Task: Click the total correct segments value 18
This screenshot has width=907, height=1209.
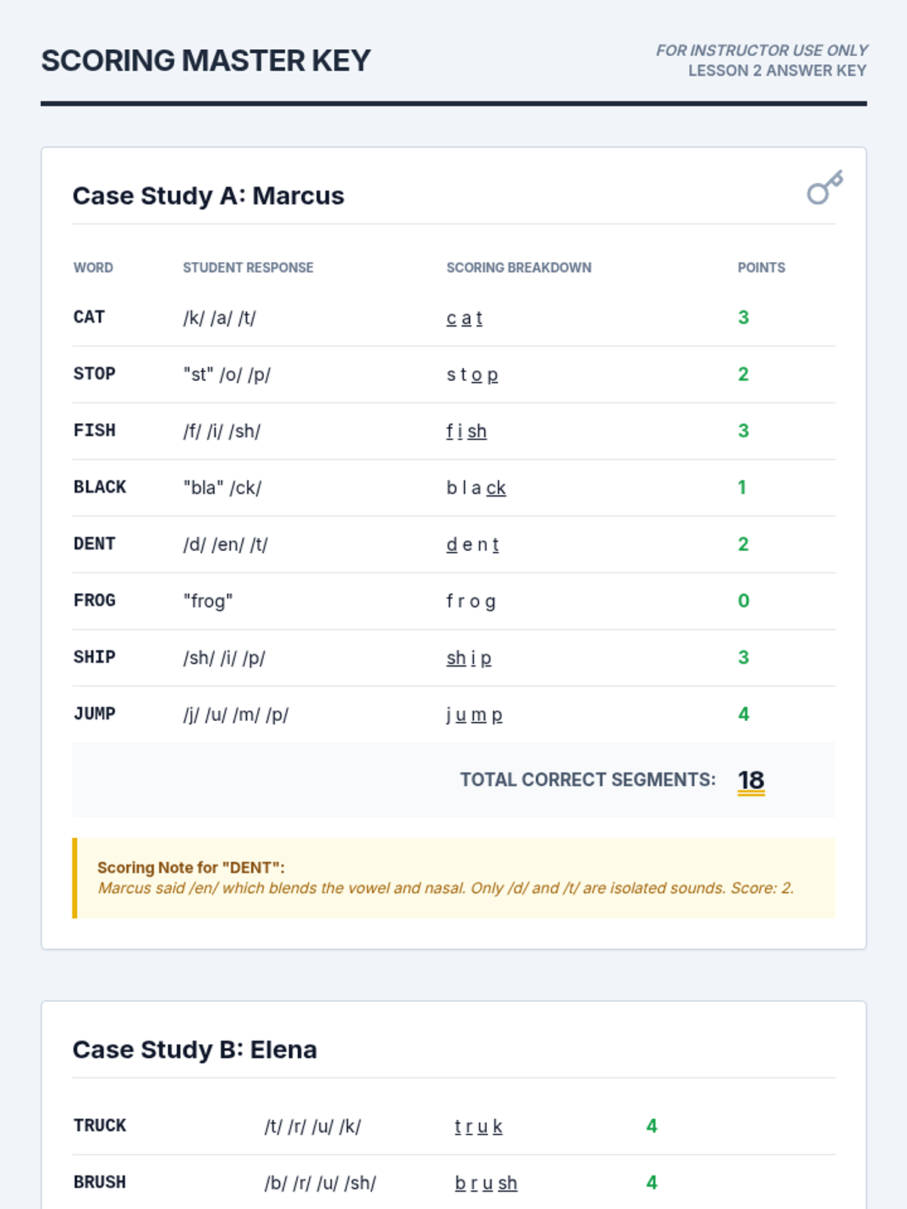Action: click(x=751, y=781)
